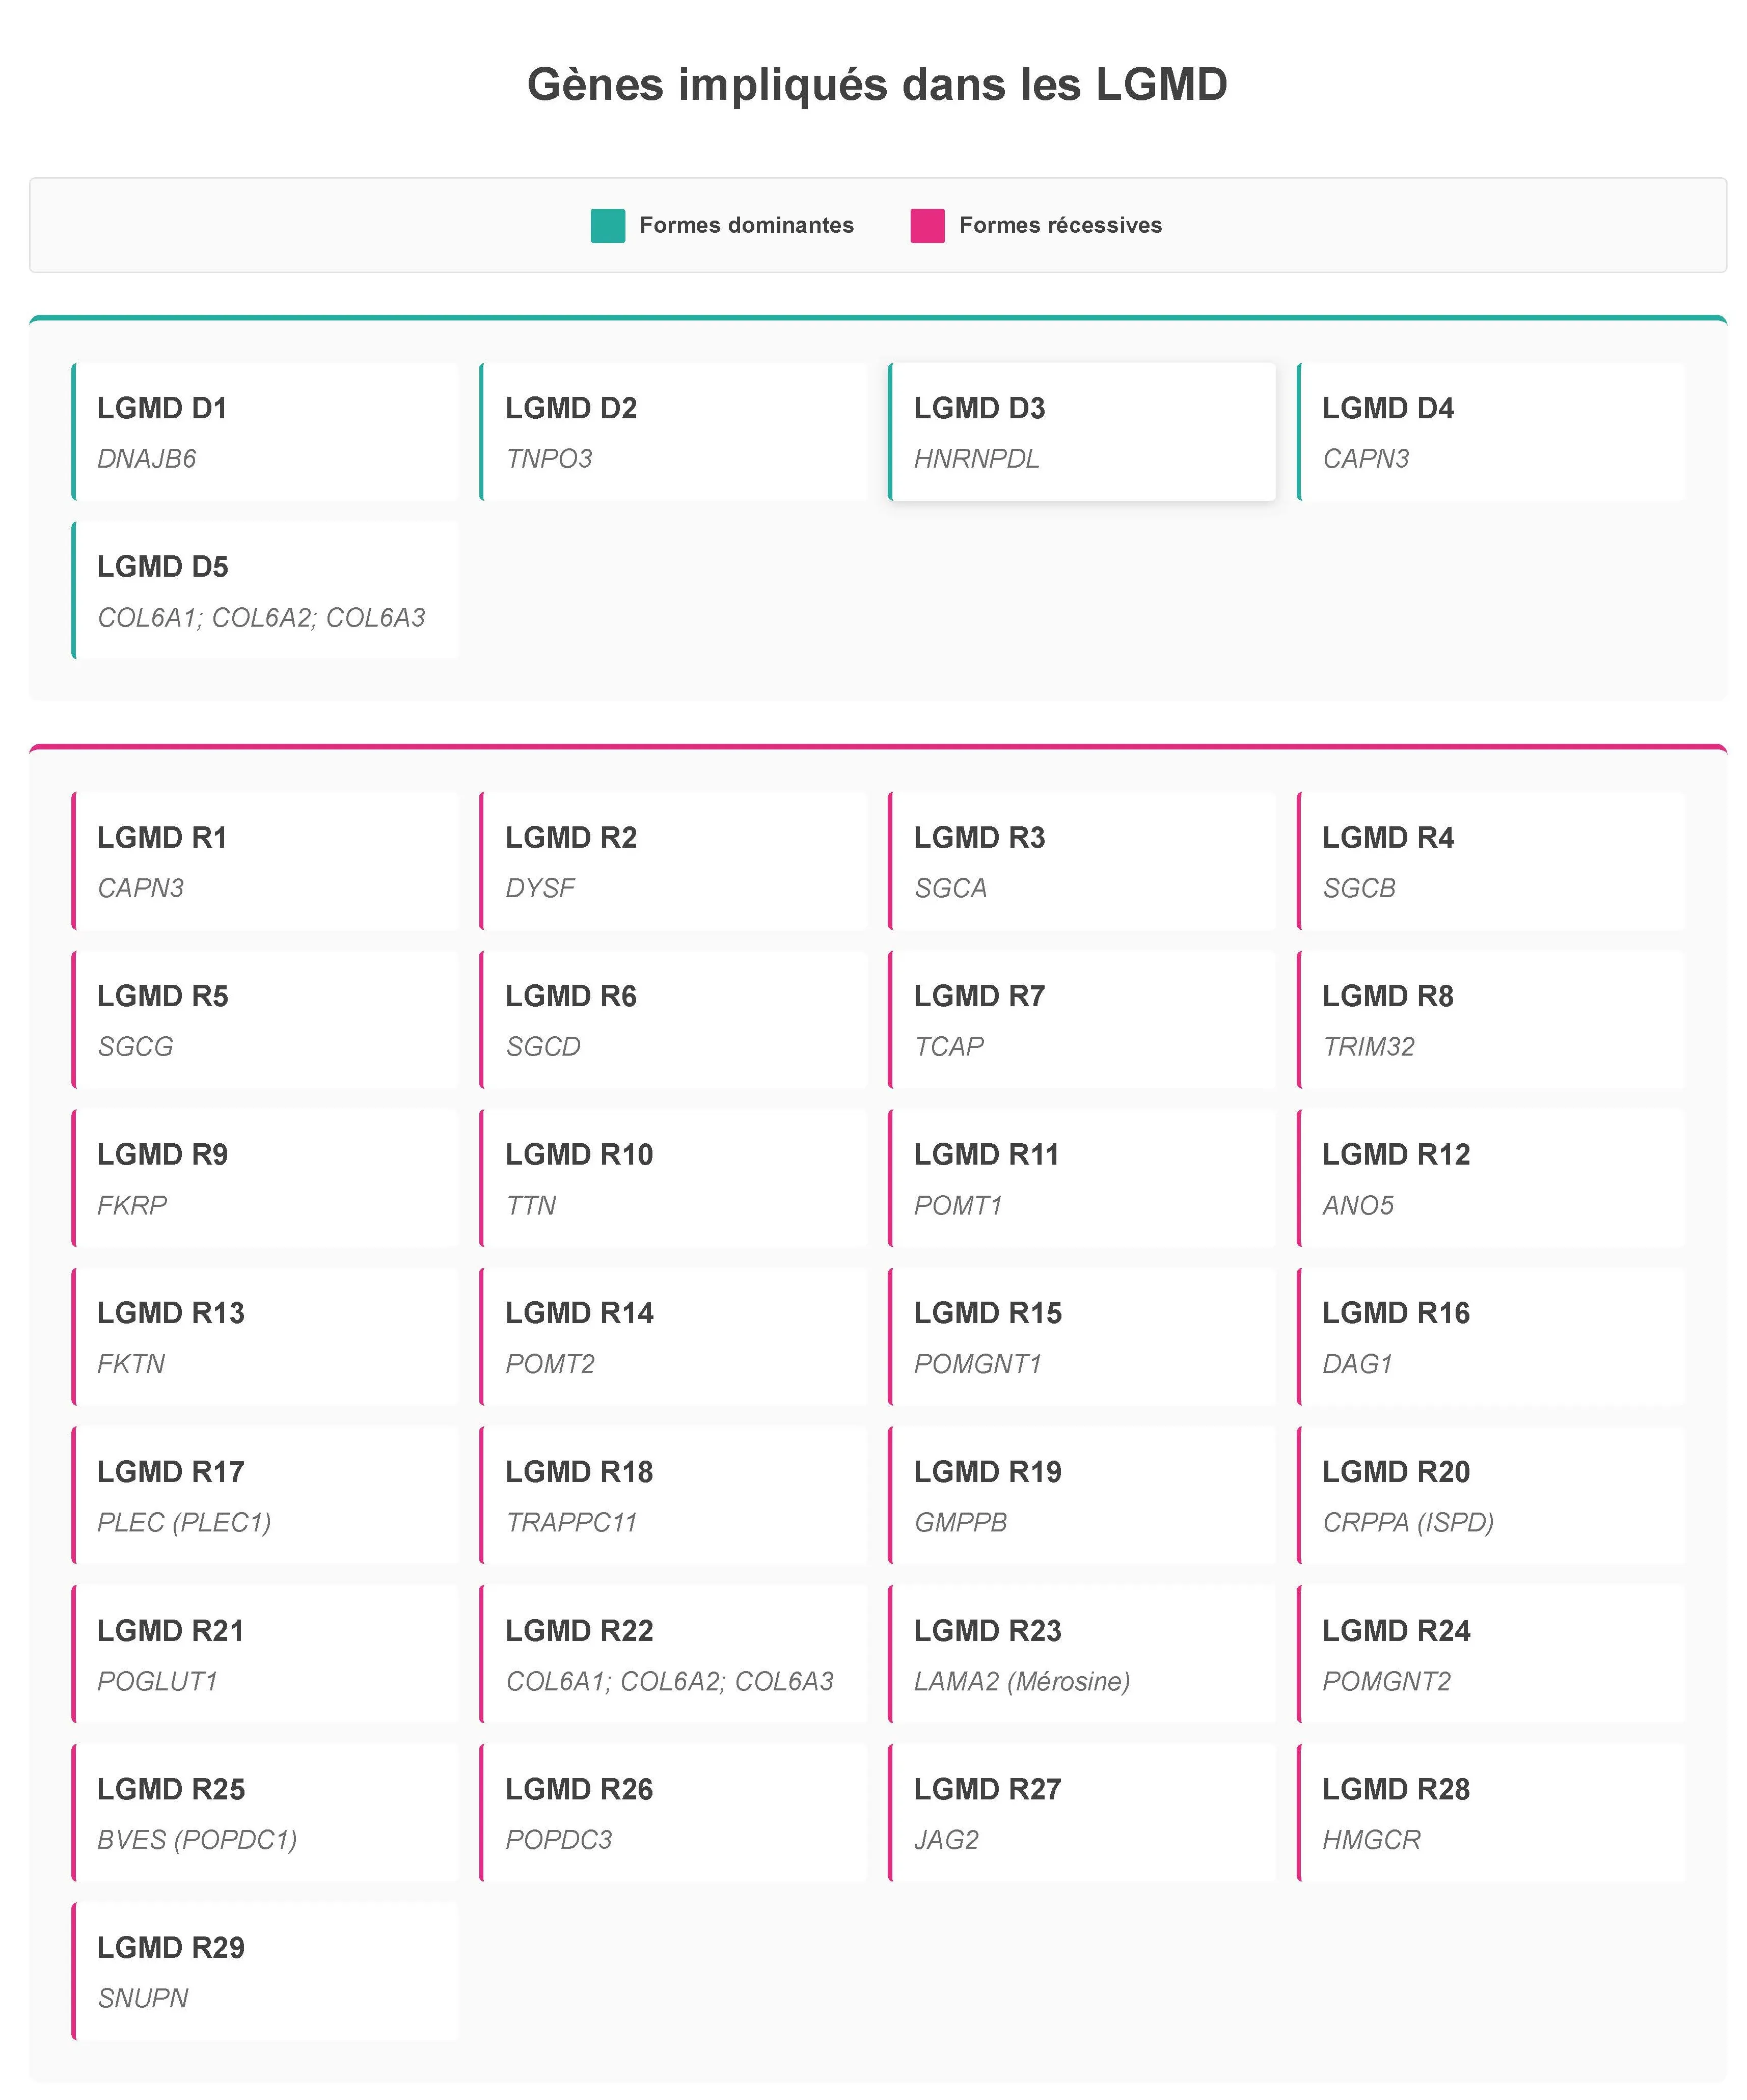The height and width of the screenshot is (2100, 1747).
Task: Click the POPDC3 gene under LGMD R26
Action: tap(558, 1840)
